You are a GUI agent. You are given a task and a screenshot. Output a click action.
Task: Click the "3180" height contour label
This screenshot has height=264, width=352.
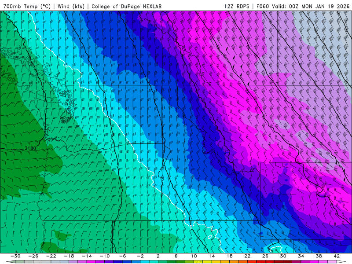click(x=30, y=148)
